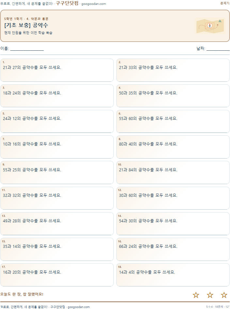Open googoodan.com in the bottom footer
The height and width of the screenshot is (309, 230).
click(78, 307)
